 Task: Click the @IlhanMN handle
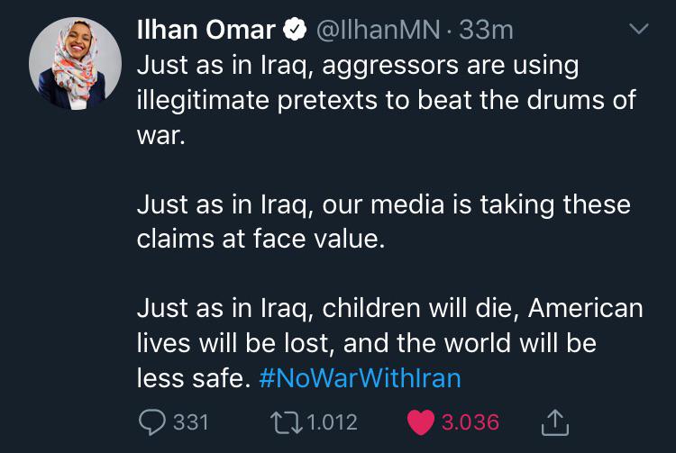click(x=378, y=31)
